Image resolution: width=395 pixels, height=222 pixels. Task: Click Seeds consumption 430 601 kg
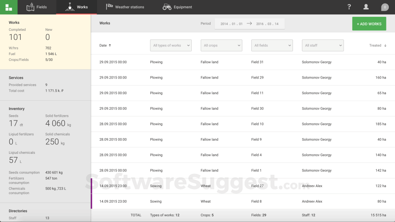[54, 173]
